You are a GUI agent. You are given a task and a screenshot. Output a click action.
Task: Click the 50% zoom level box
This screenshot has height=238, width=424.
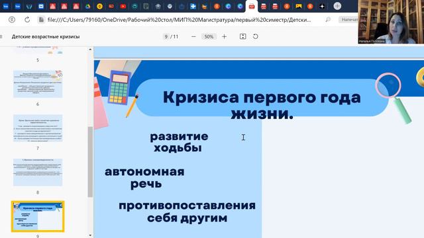[209, 36]
